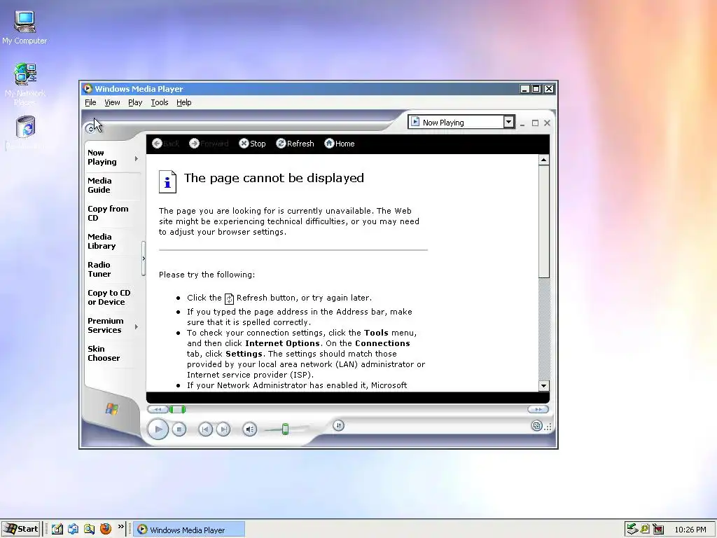Click the Forward navigation arrow
This screenshot has height=538, width=717.
[194, 144]
